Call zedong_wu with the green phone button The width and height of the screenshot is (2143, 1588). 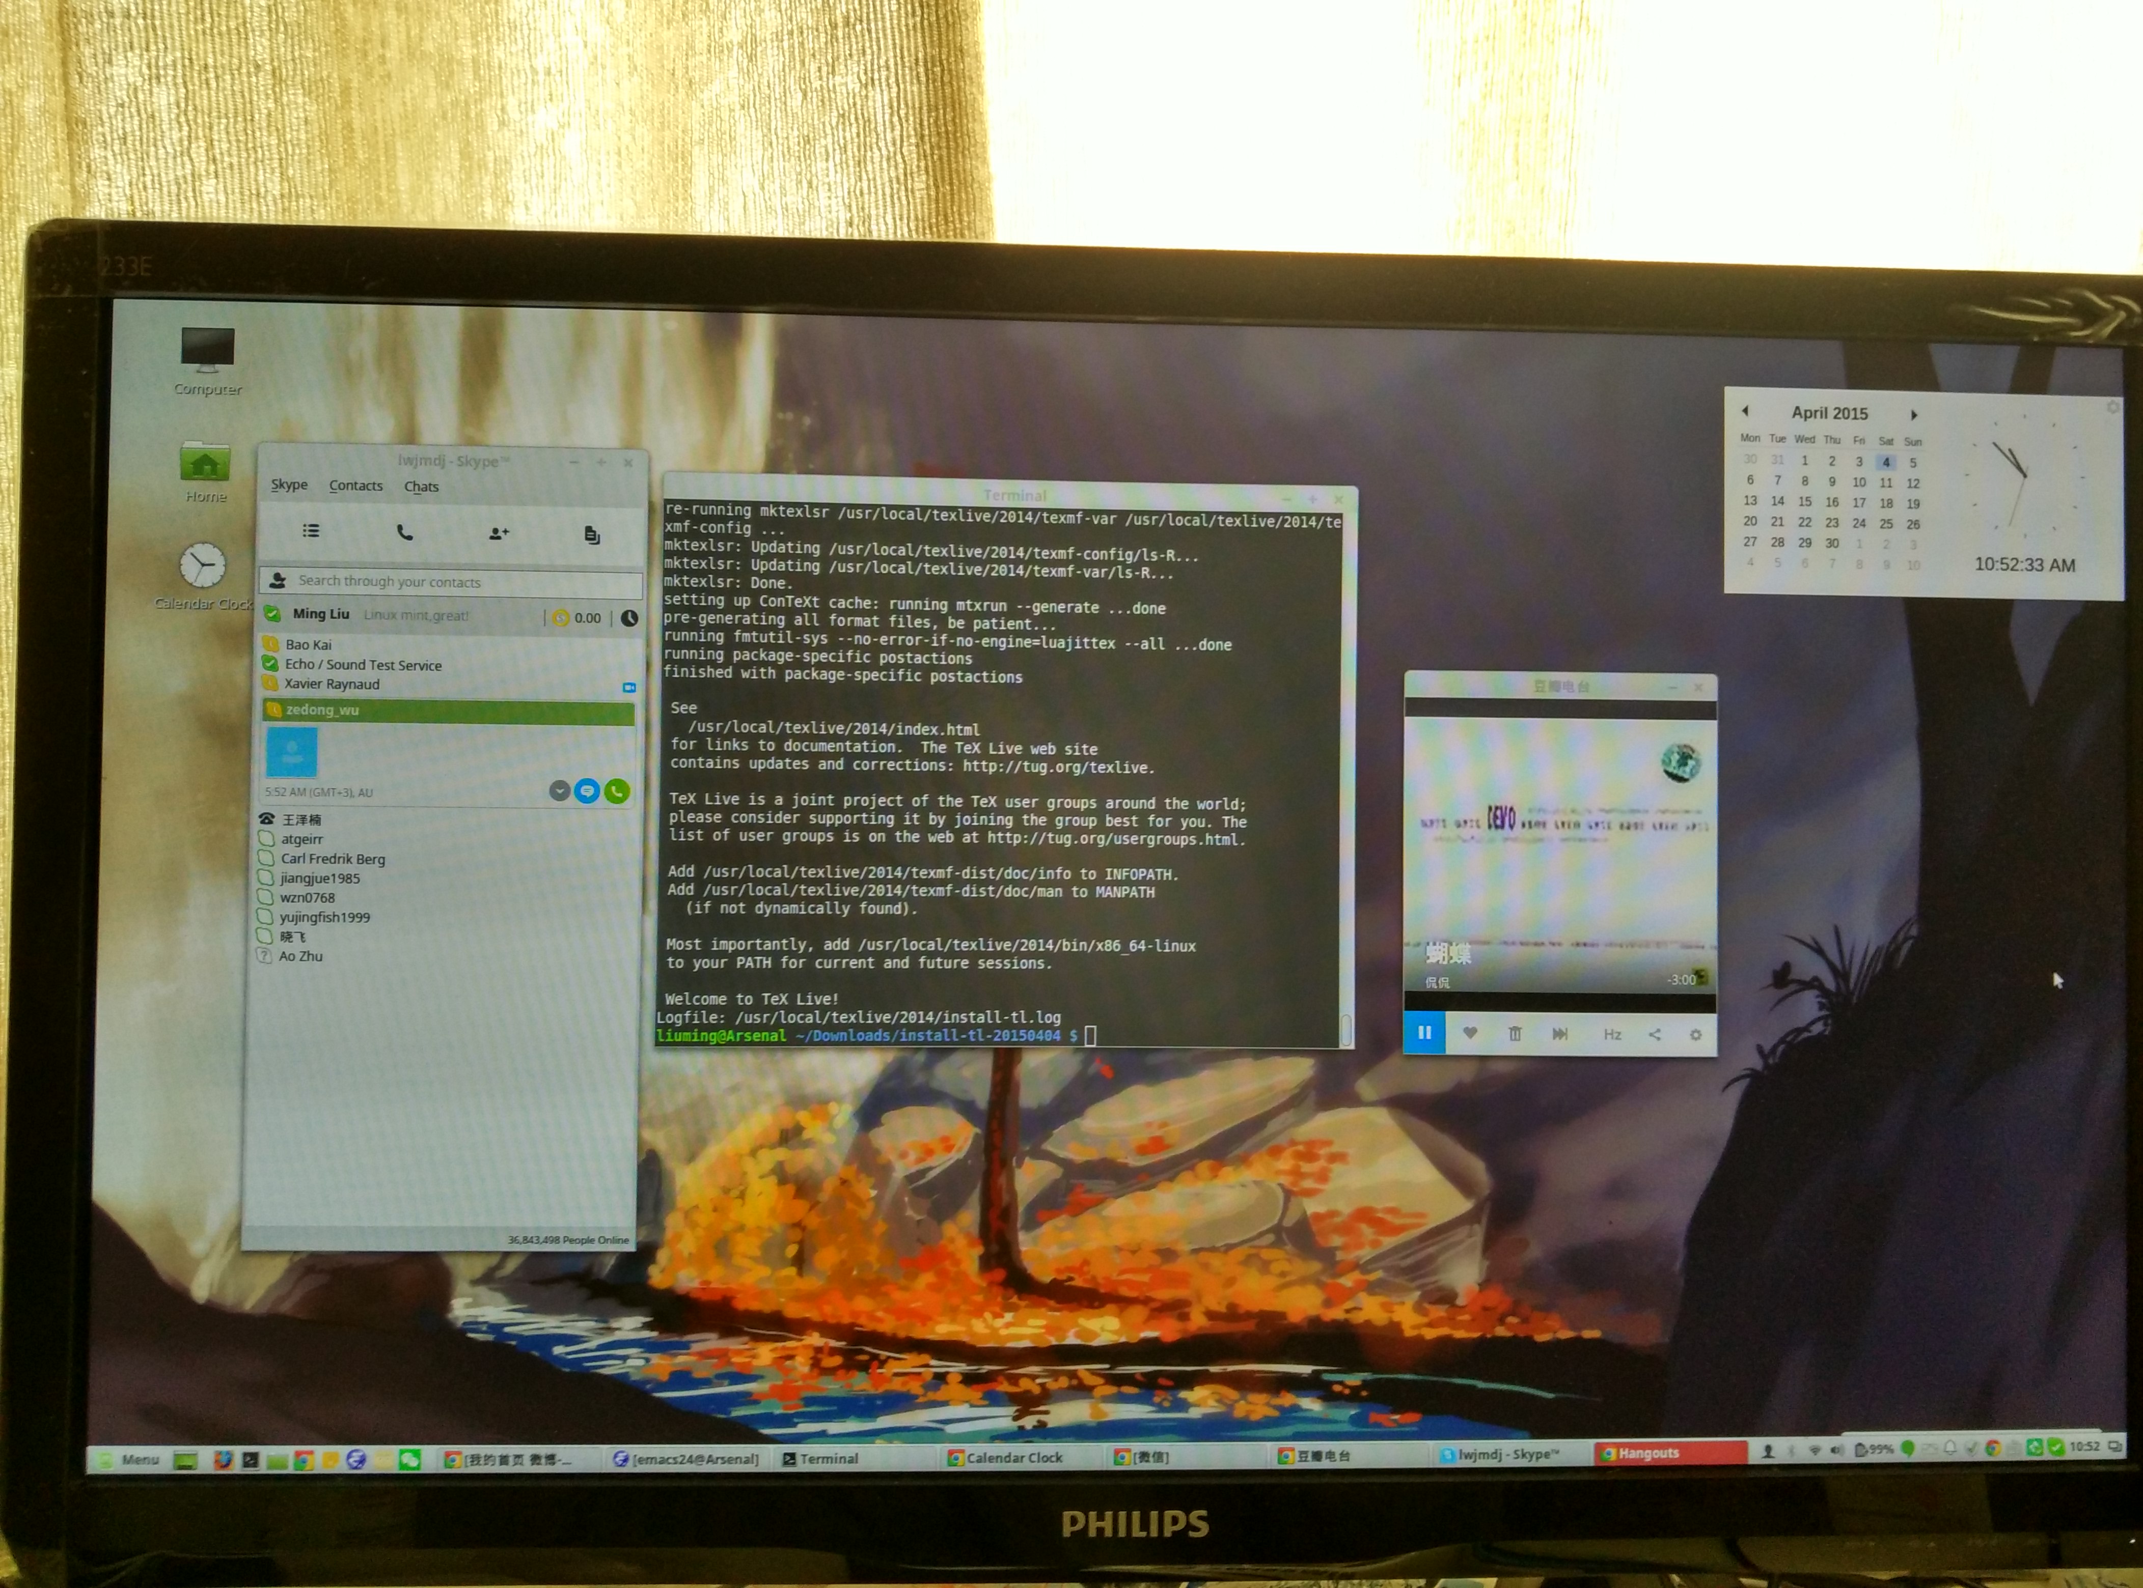[x=617, y=791]
